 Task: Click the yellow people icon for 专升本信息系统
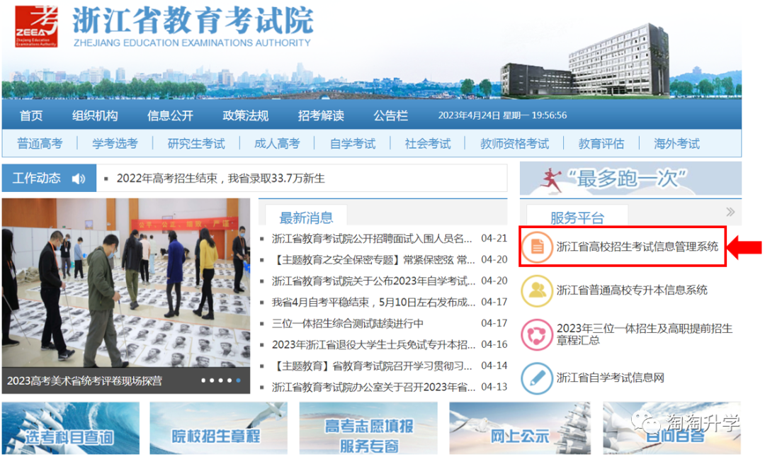(x=537, y=290)
